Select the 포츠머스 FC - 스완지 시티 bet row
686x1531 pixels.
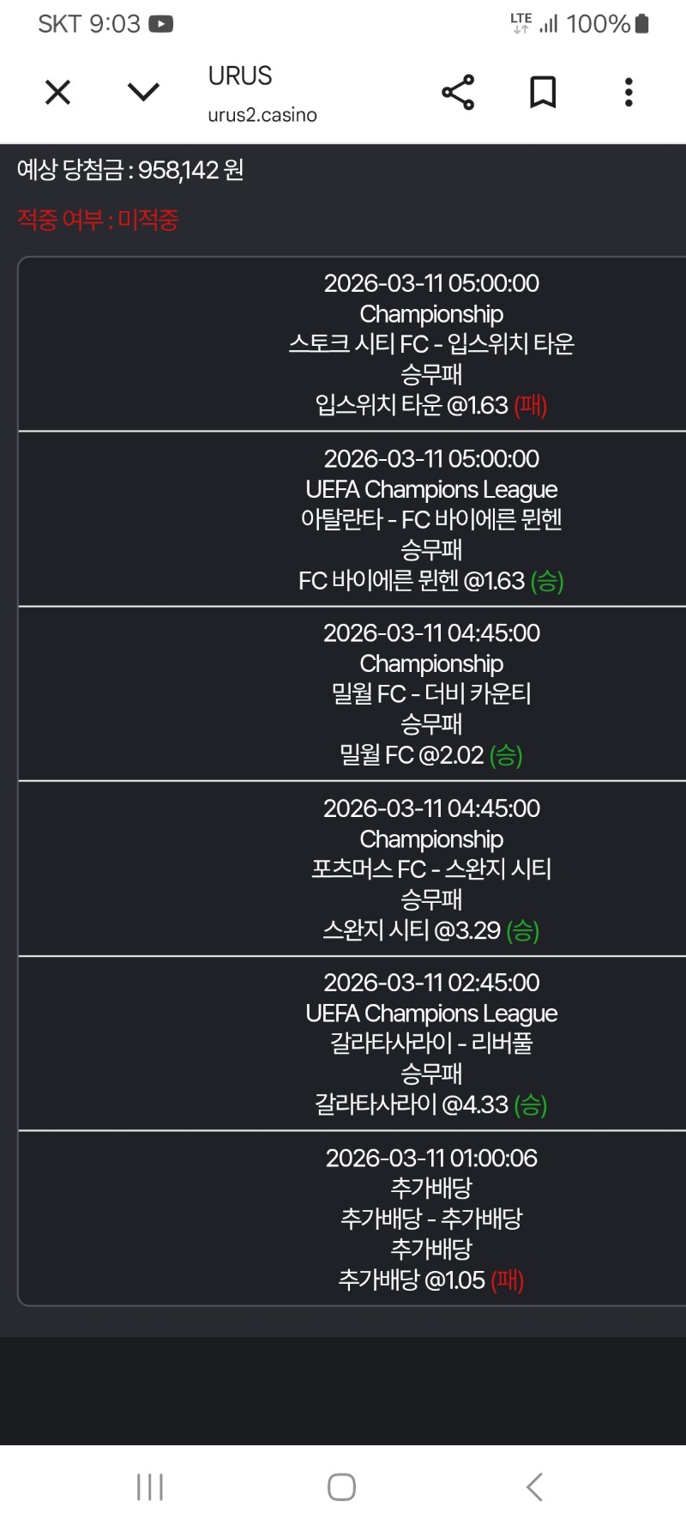(431, 868)
